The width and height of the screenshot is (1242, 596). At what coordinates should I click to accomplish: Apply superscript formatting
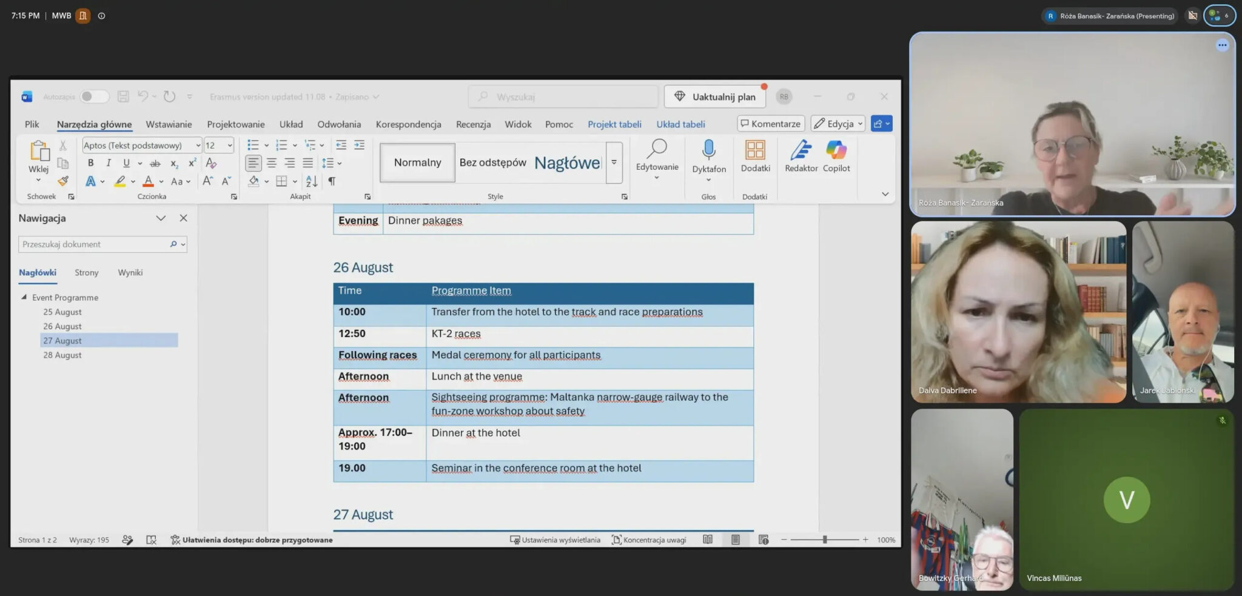pos(192,162)
